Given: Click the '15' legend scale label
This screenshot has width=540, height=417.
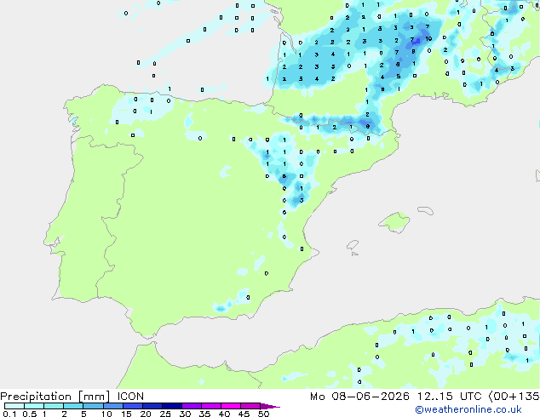Looking at the screenshot, I should click(x=126, y=414).
